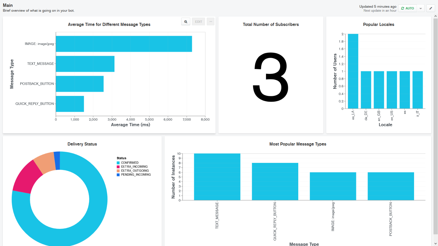The height and width of the screenshot is (246, 438).
Task: Click the 'Main' dashboard heading
Action: [8, 5]
